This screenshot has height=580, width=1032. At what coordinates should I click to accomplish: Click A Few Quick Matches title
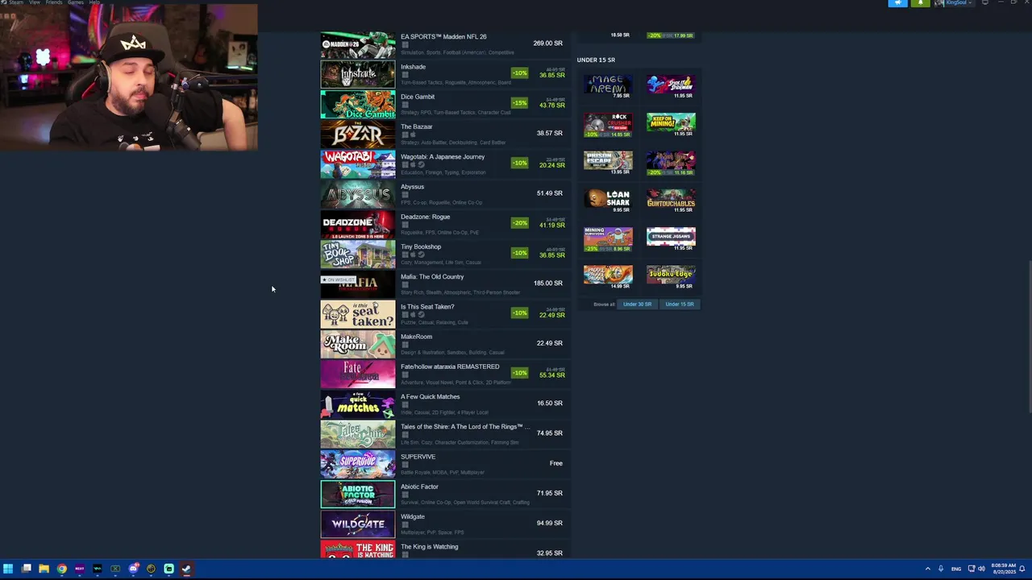430,396
